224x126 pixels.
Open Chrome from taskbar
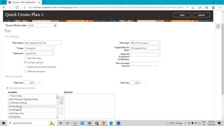point(97,123)
